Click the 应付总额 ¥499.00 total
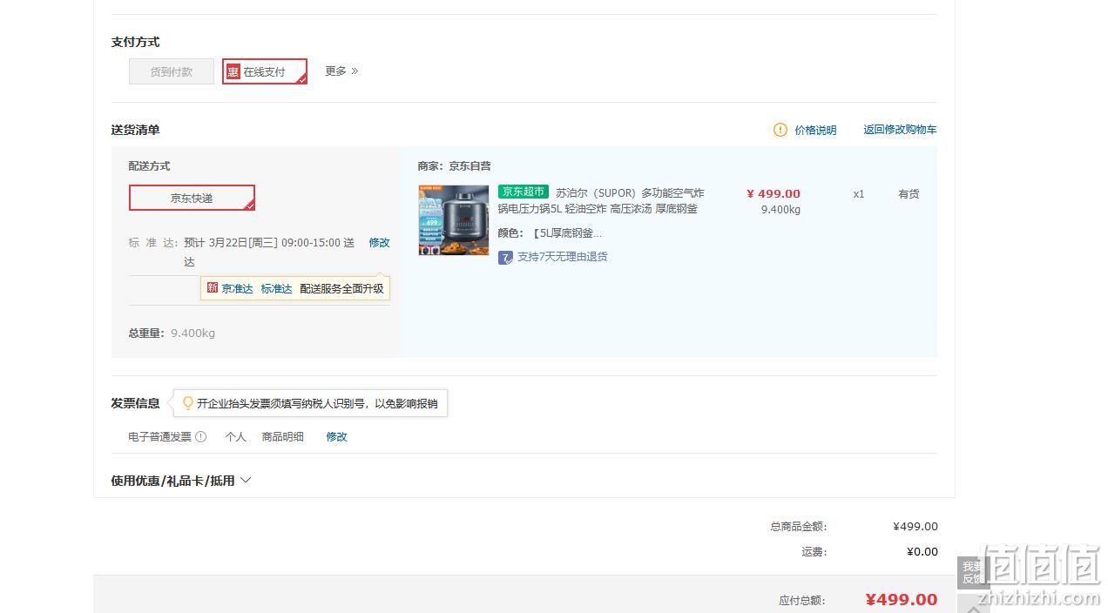1108x613 pixels. coord(902,600)
